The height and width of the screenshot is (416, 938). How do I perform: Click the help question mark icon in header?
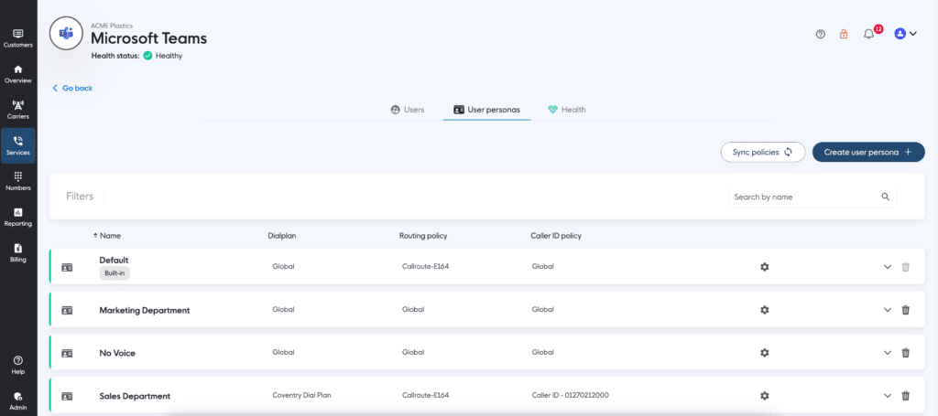(x=821, y=34)
